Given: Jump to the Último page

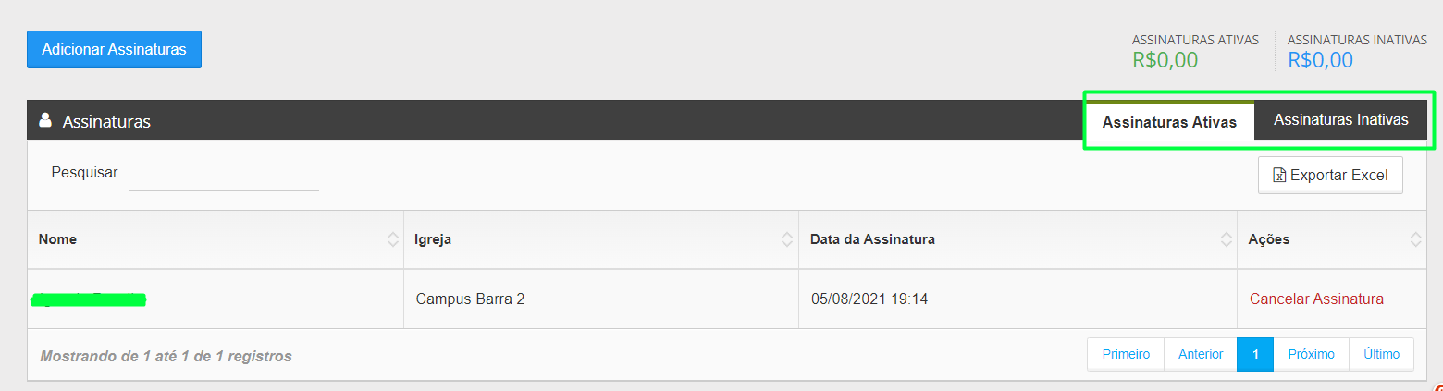Looking at the screenshot, I should point(1382,354).
